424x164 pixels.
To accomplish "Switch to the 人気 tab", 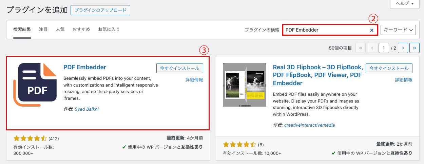I will click(60, 30).
